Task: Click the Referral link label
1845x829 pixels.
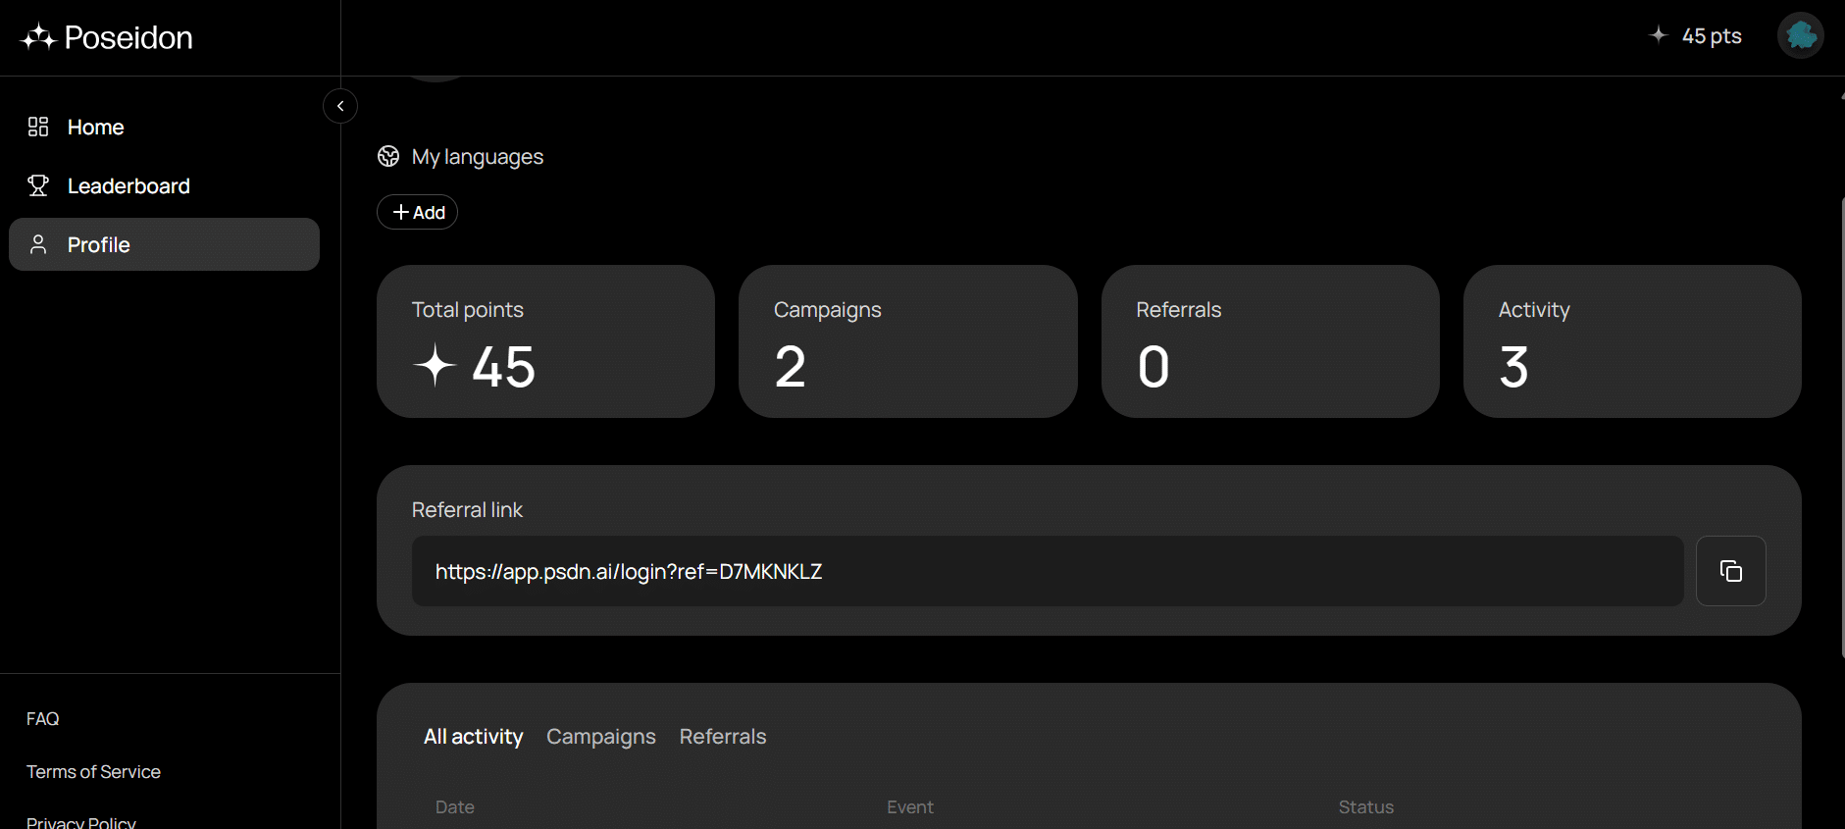Action: click(x=467, y=510)
